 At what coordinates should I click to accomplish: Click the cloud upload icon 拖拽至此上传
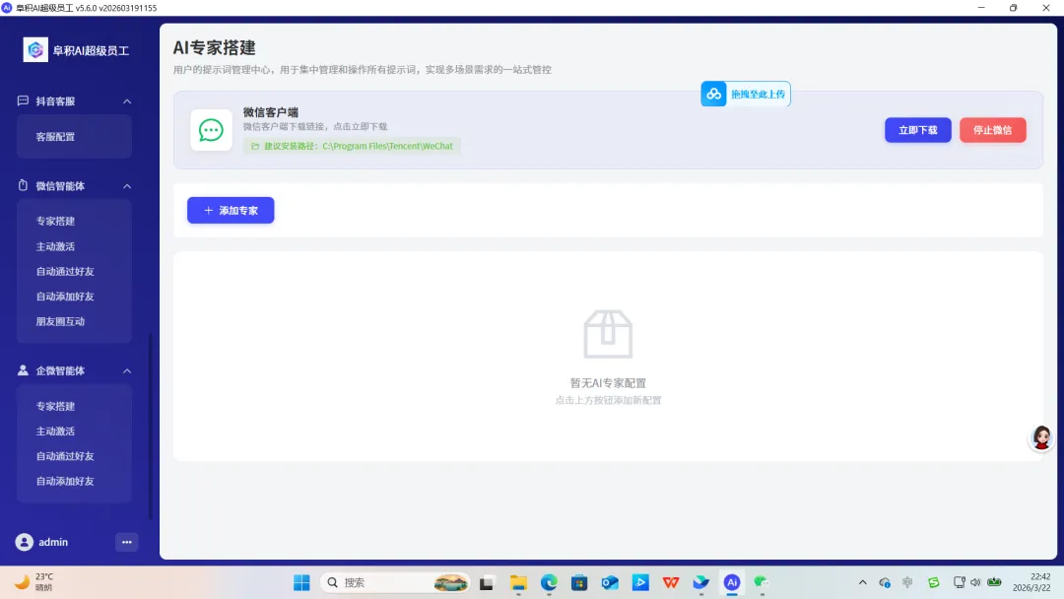click(x=714, y=94)
